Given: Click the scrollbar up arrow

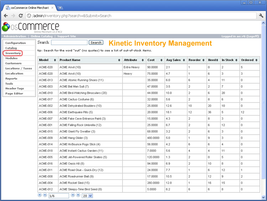Looking at the screenshot, I should click(263, 23).
